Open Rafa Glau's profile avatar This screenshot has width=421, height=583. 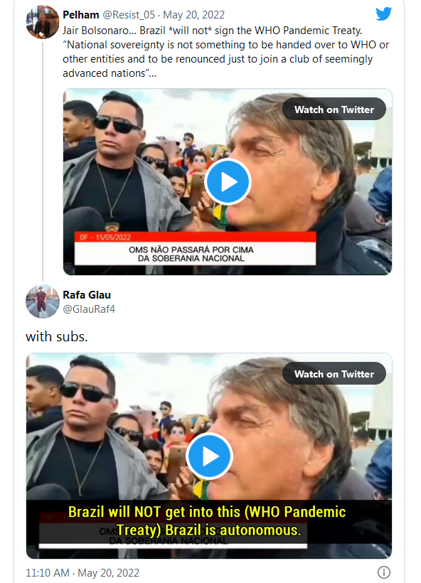click(42, 301)
